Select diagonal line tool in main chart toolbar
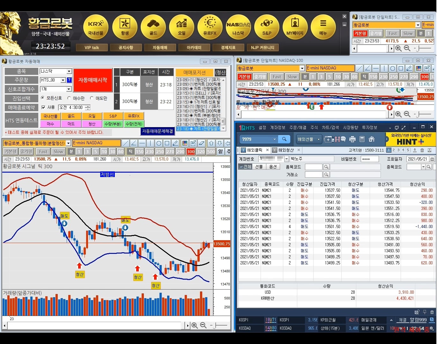Viewport: 437px width, 344px height. coord(126,143)
